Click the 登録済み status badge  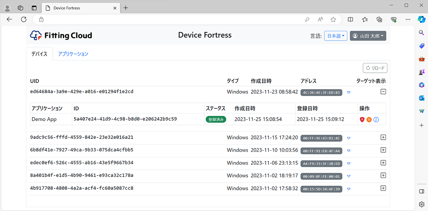coord(216,120)
